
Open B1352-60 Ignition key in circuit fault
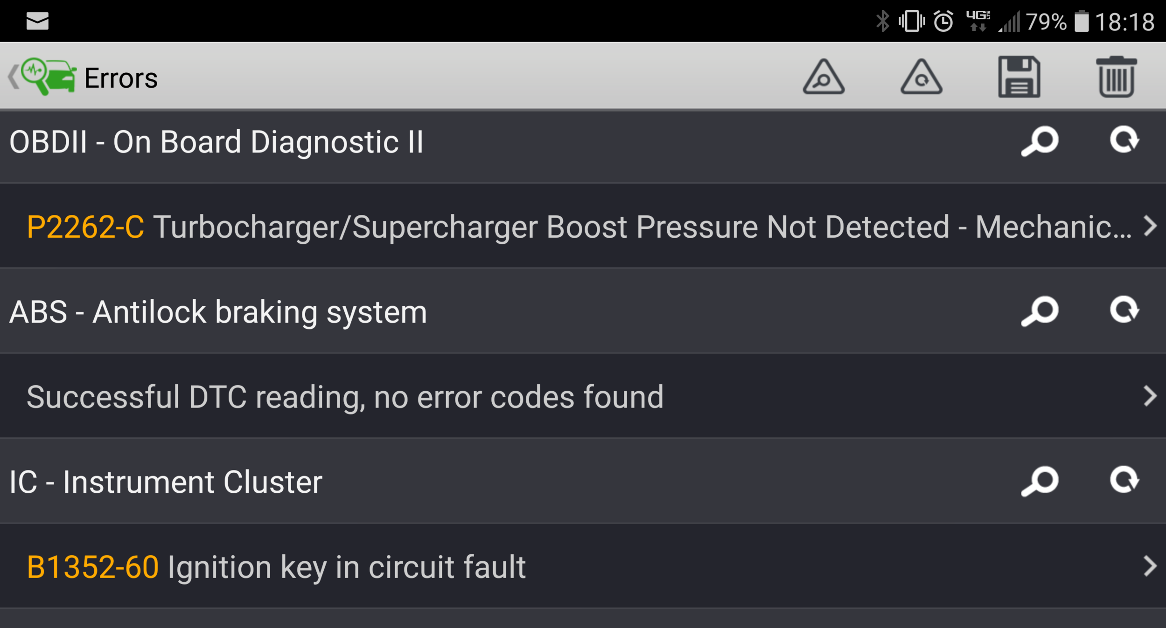(x=583, y=566)
